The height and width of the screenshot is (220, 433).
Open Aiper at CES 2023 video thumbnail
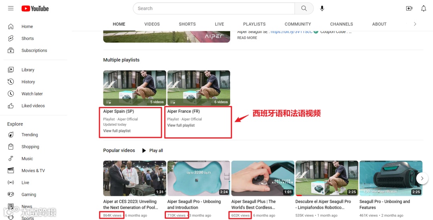(x=135, y=178)
